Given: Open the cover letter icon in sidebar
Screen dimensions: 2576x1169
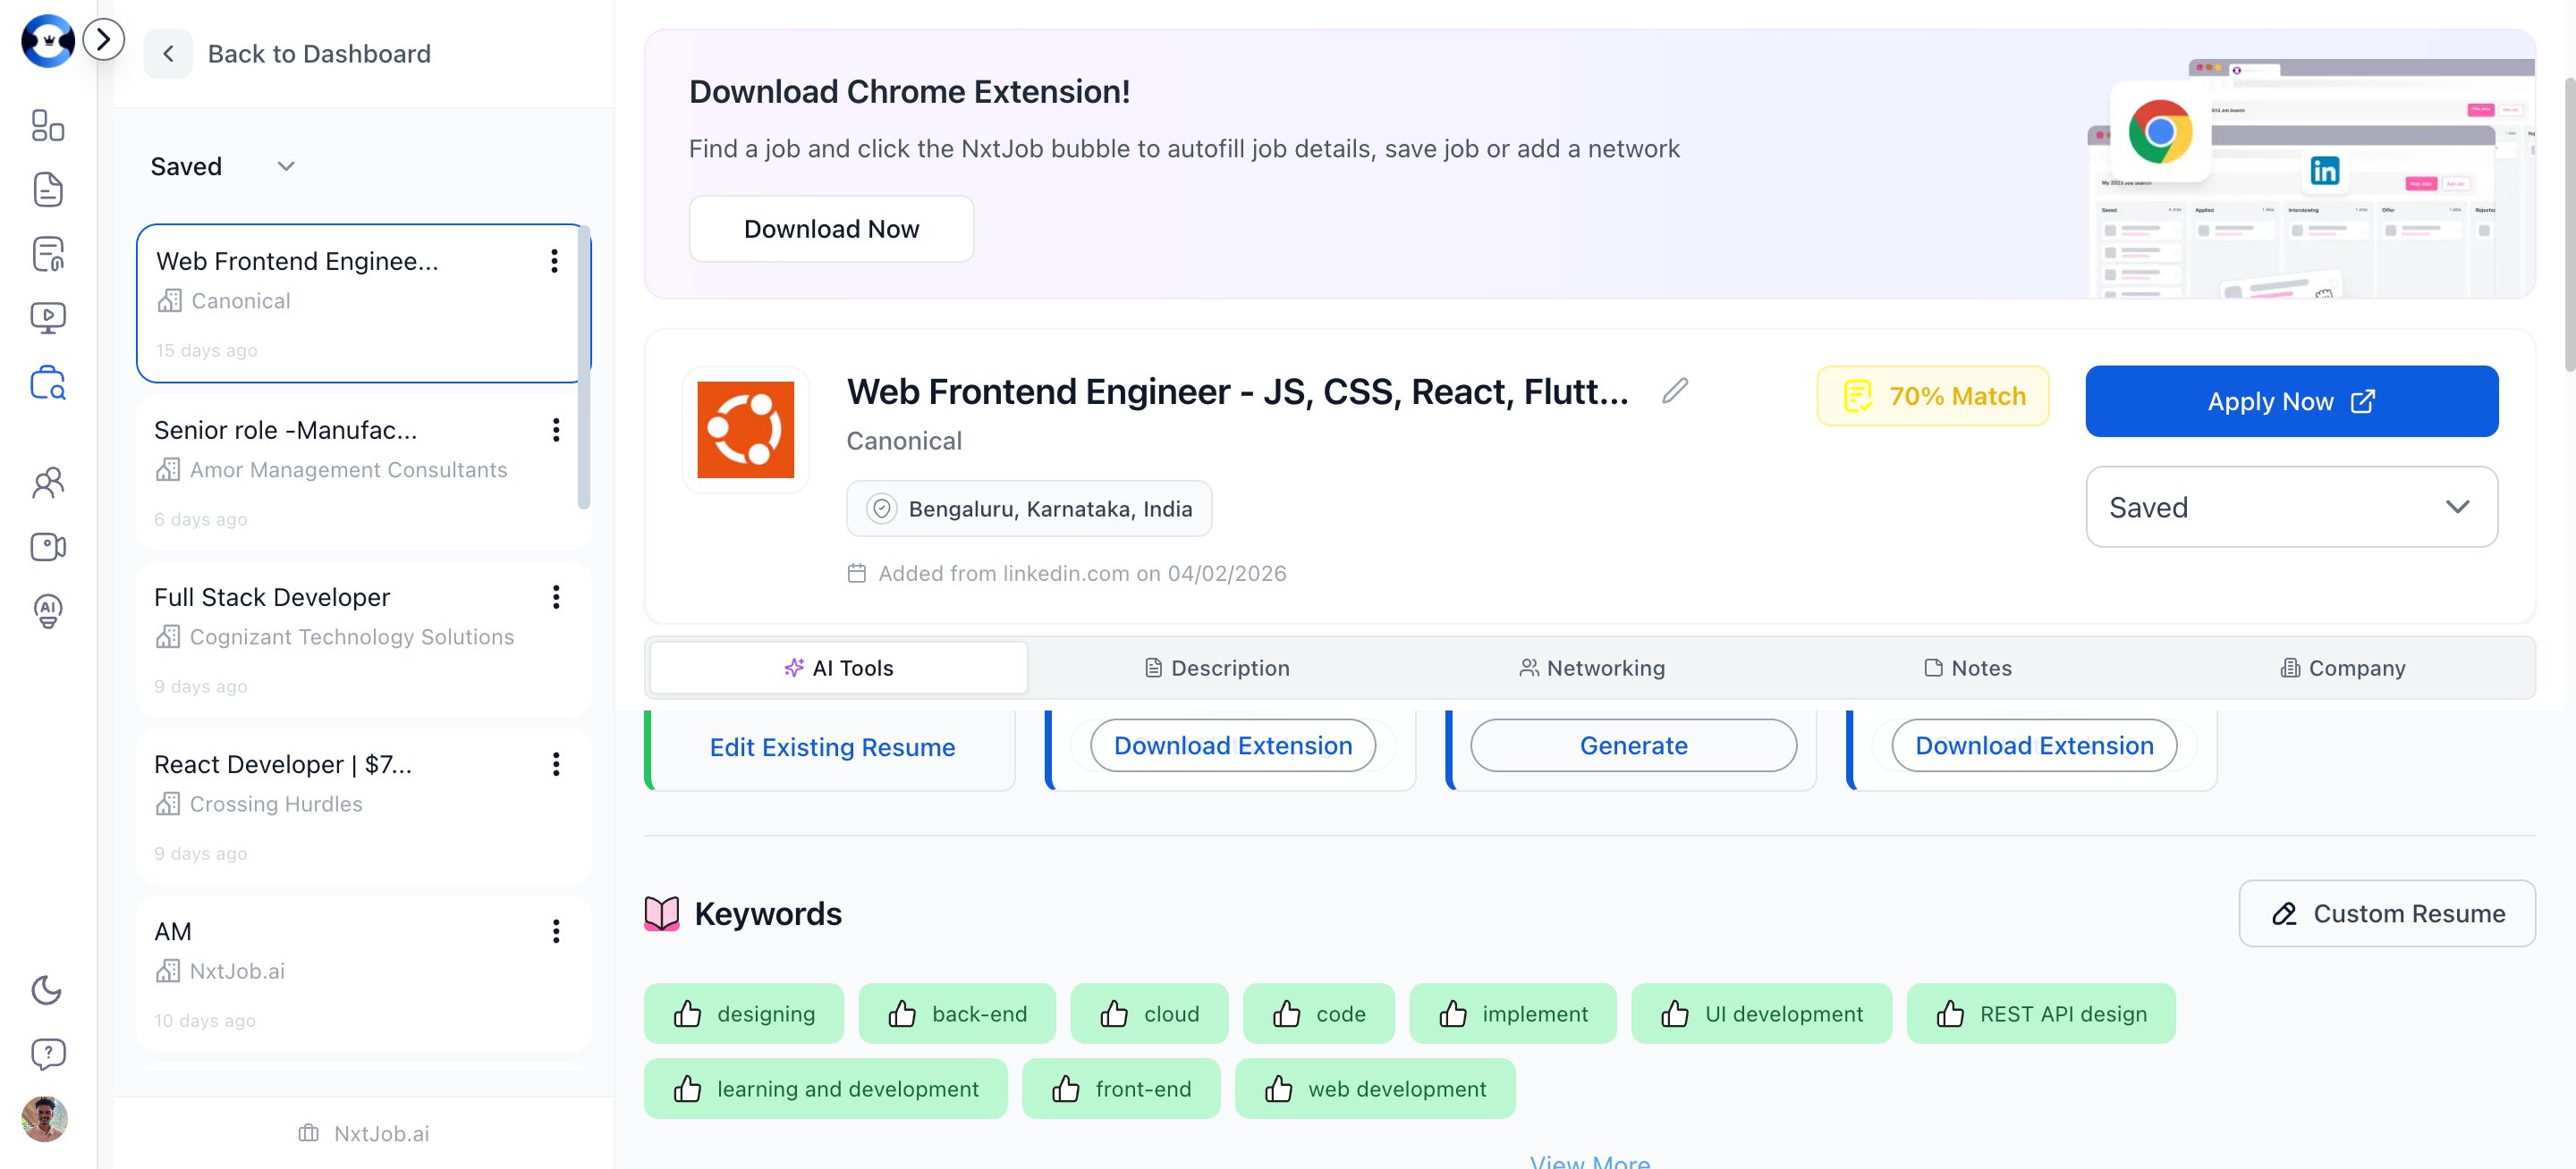Looking at the screenshot, I should coord(48,253).
